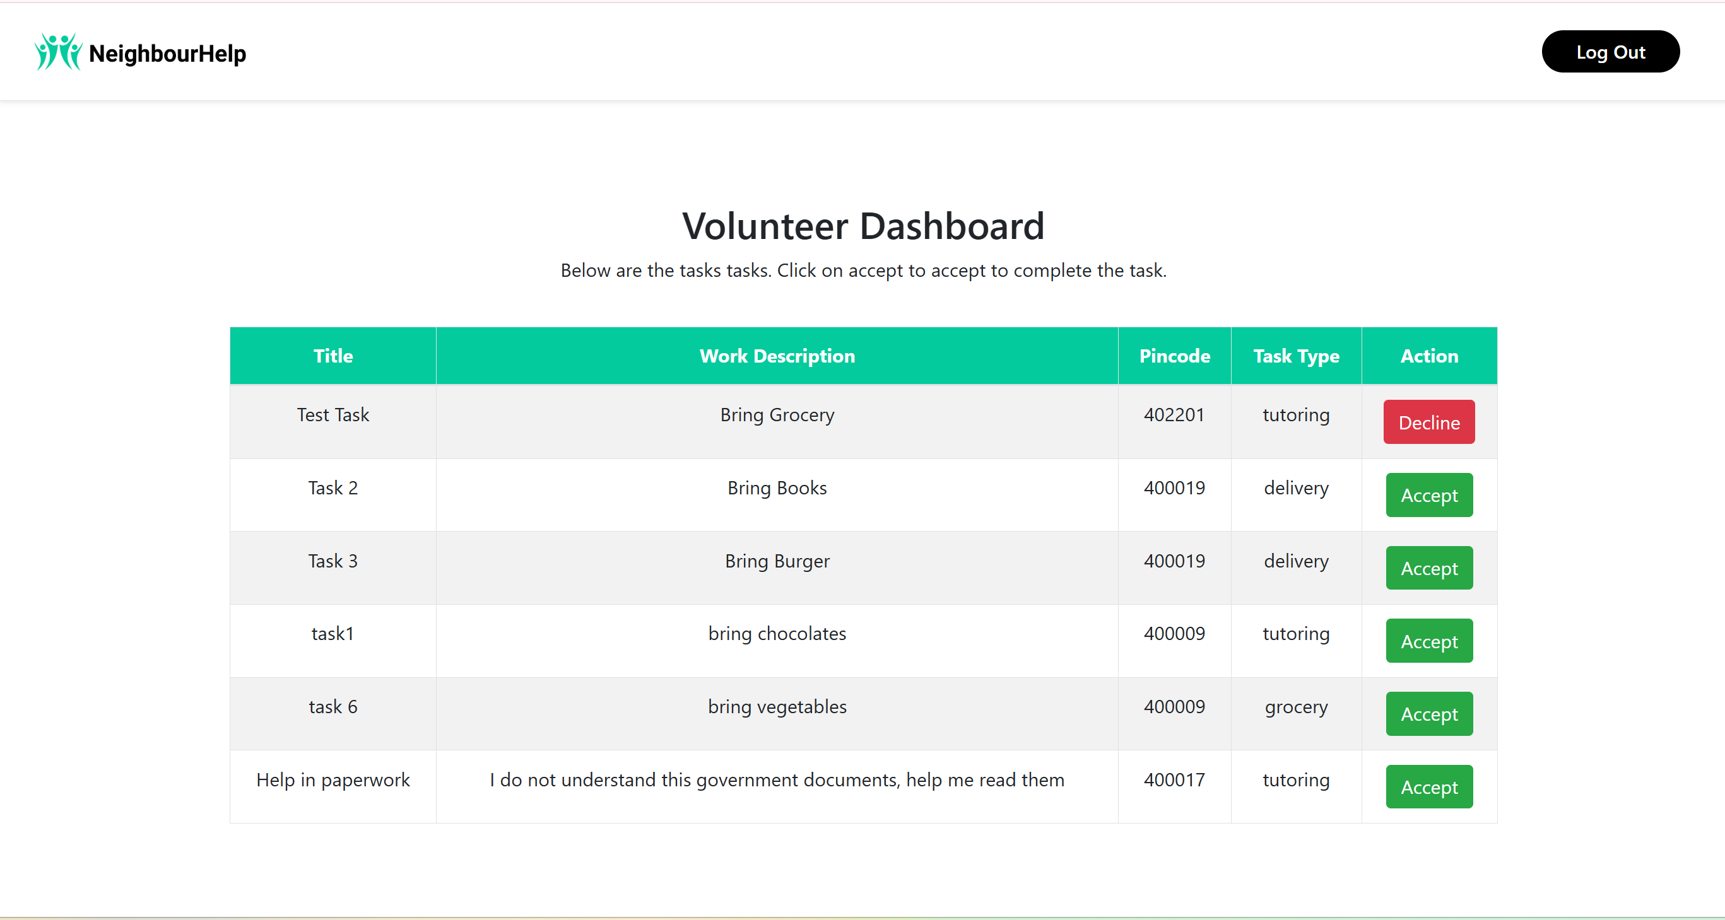Viewport: 1725px width, 920px height.
Task: Accept the task1 bring chocolates task
Action: [x=1428, y=641]
